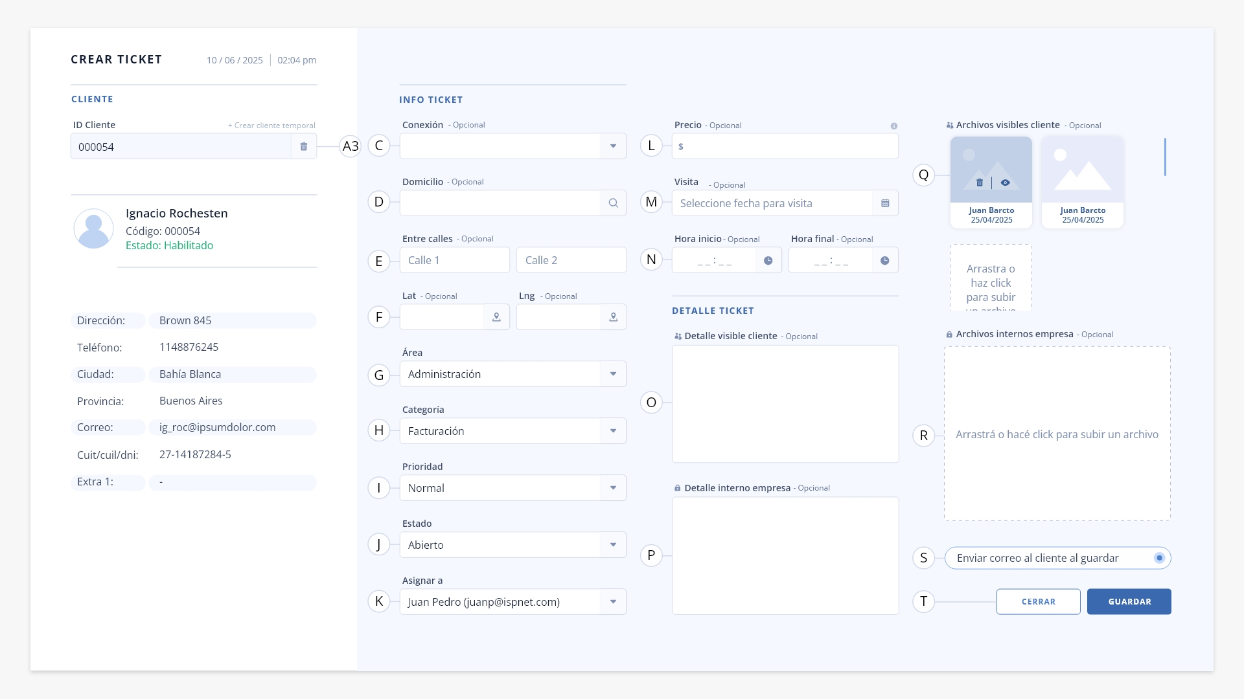Viewport: 1244px width, 699px height.
Task: Click the Hora final clock icon
Action: tap(884, 260)
